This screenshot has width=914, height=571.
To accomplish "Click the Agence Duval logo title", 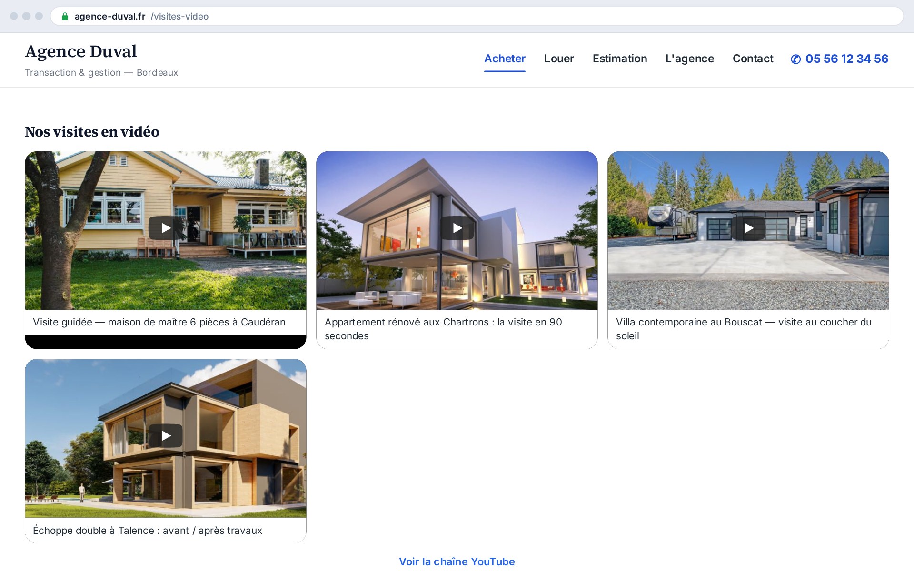I will [x=81, y=51].
